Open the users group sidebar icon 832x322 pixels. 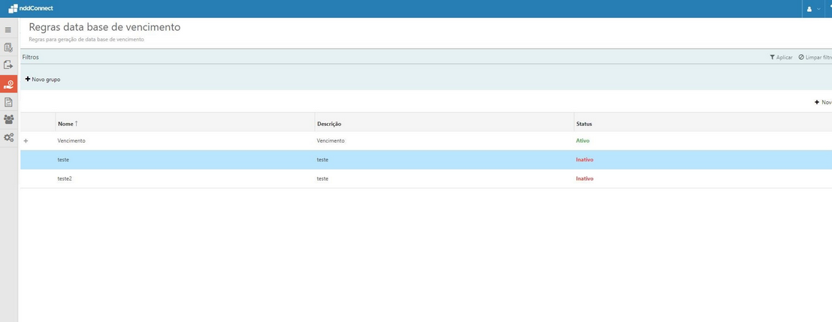coord(8,119)
